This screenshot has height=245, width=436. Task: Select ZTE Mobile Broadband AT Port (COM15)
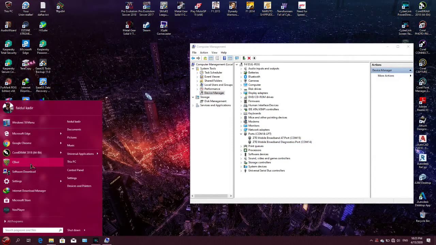(277, 138)
